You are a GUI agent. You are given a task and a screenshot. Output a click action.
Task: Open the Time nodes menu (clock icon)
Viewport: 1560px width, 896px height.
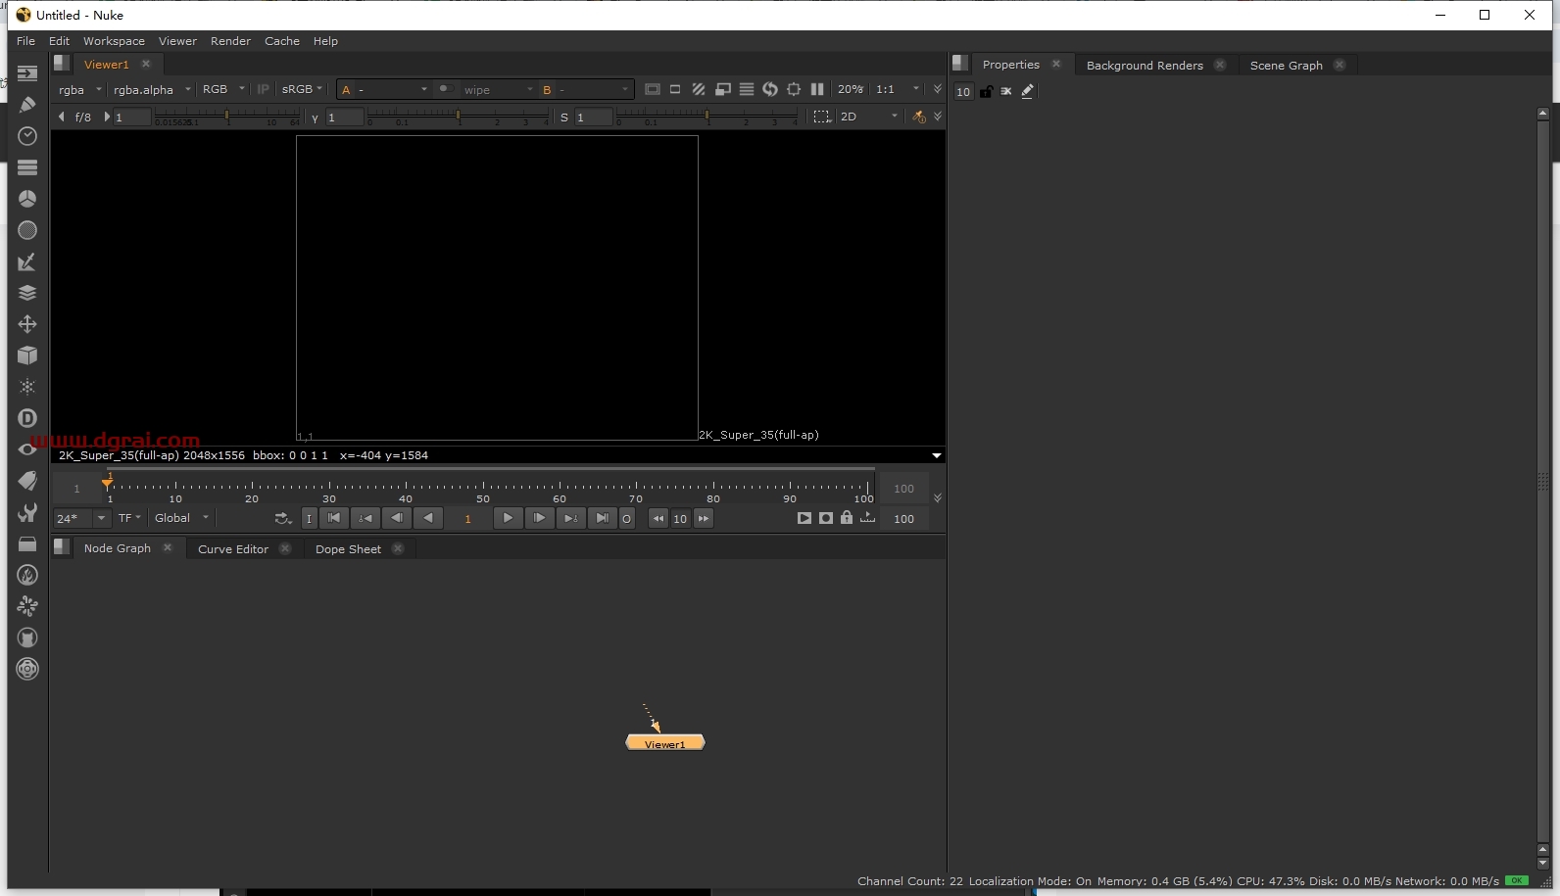click(27, 136)
